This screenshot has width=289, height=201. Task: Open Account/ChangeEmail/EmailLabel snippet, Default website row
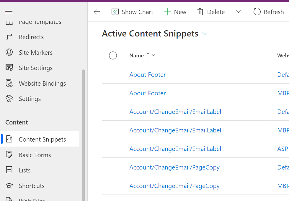(x=175, y=112)
